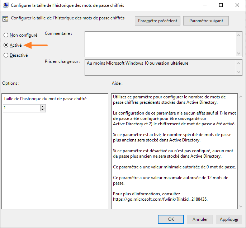This screenshot has width=246, height=228.
Task: Click the go.microsoft.com fwlink URL text
Action: [160, 199]
